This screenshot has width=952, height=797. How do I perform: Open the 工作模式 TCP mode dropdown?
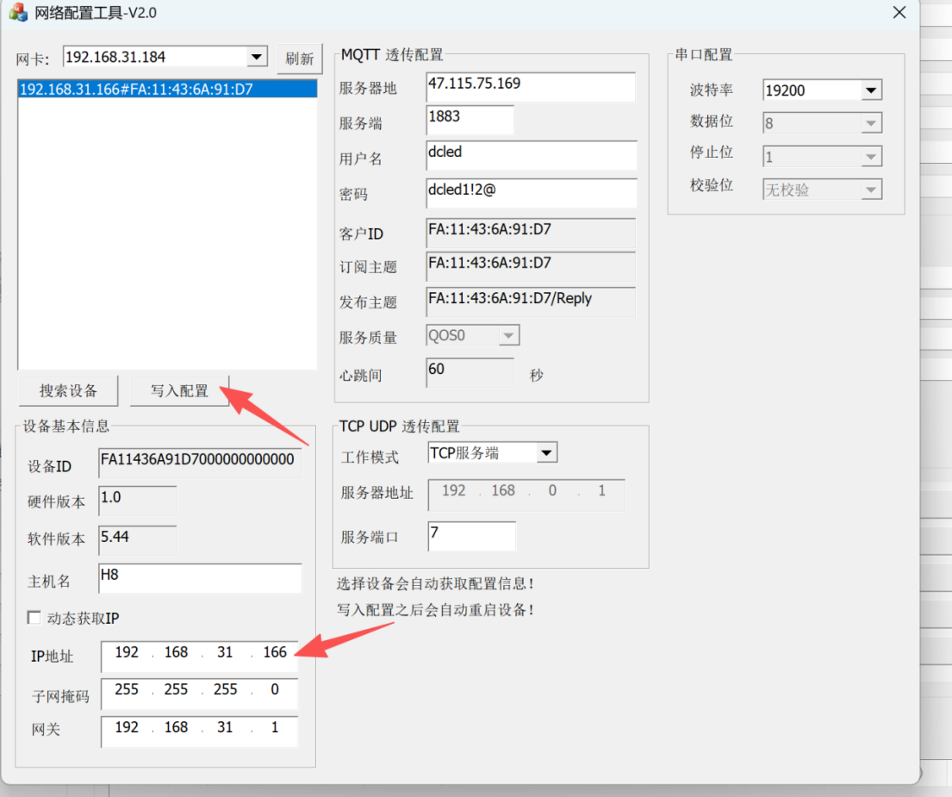(x=546, y=453)
